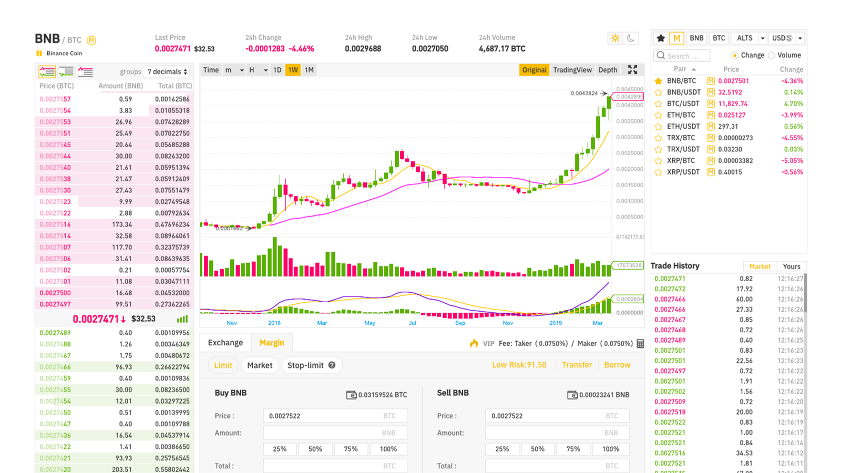Set chart interval to 1D
This screenshot has width=841, height=473.
point(277,70)
